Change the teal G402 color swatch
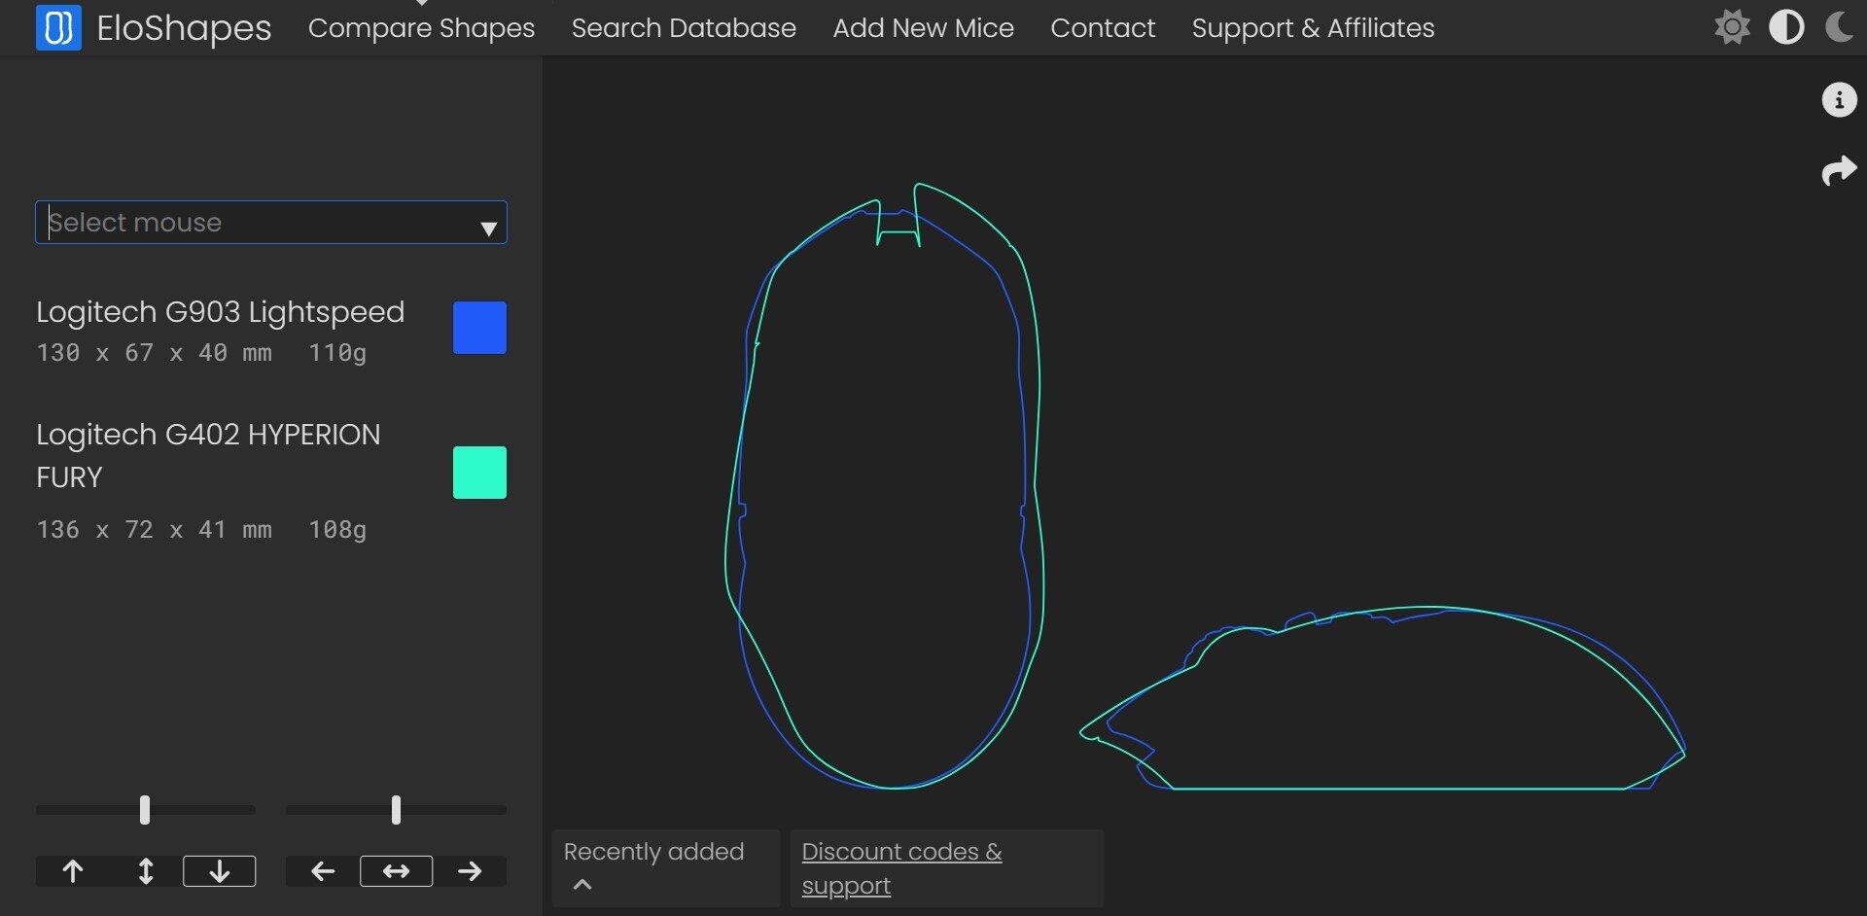 479,473
